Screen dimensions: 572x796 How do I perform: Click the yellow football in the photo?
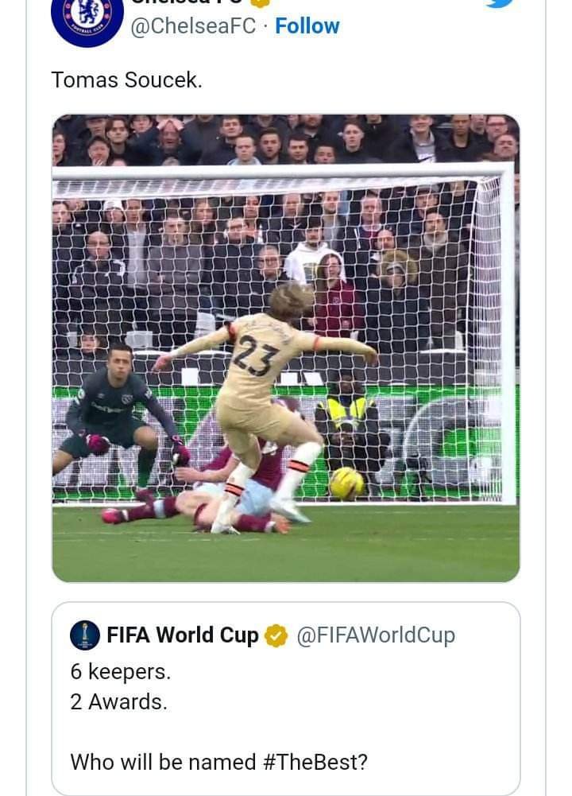346,483
